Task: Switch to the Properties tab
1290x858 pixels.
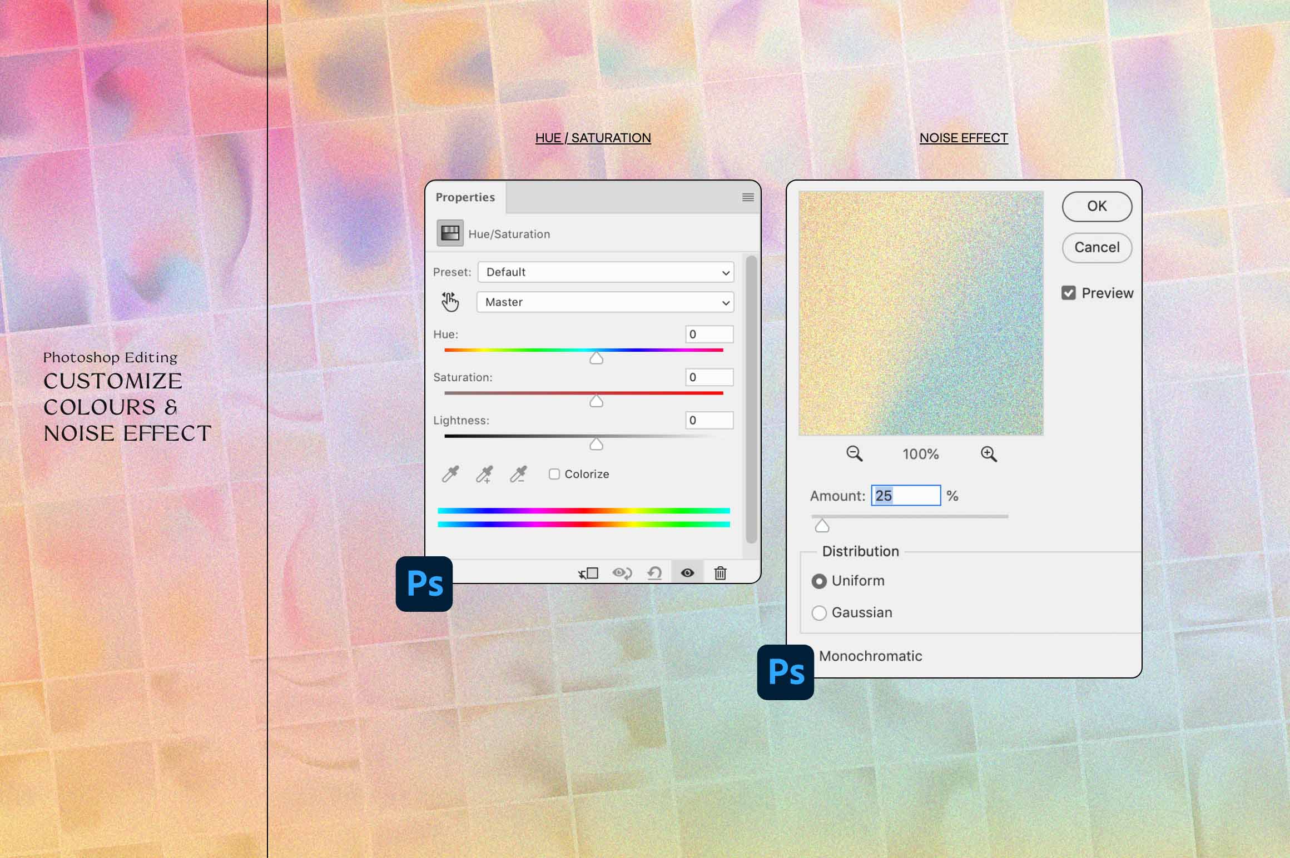Action: pos(466,197)
